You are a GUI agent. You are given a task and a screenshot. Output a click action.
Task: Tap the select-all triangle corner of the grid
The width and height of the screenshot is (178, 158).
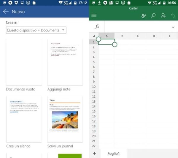[x=94, y=36]
